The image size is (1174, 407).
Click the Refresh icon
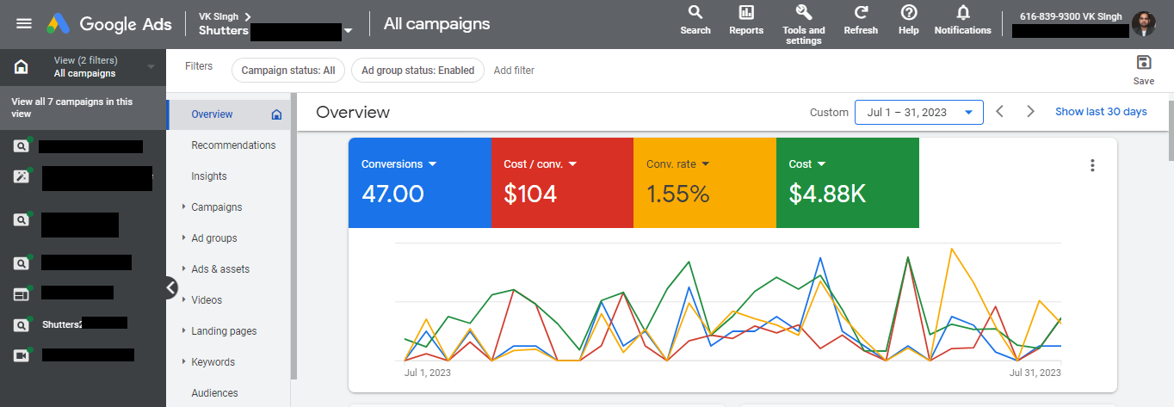click(x=861, y=13)
